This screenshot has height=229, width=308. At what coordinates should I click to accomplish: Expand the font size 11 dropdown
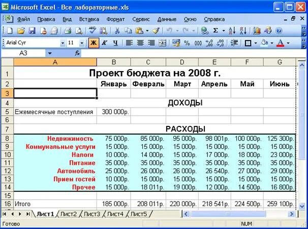pos(82,43)
